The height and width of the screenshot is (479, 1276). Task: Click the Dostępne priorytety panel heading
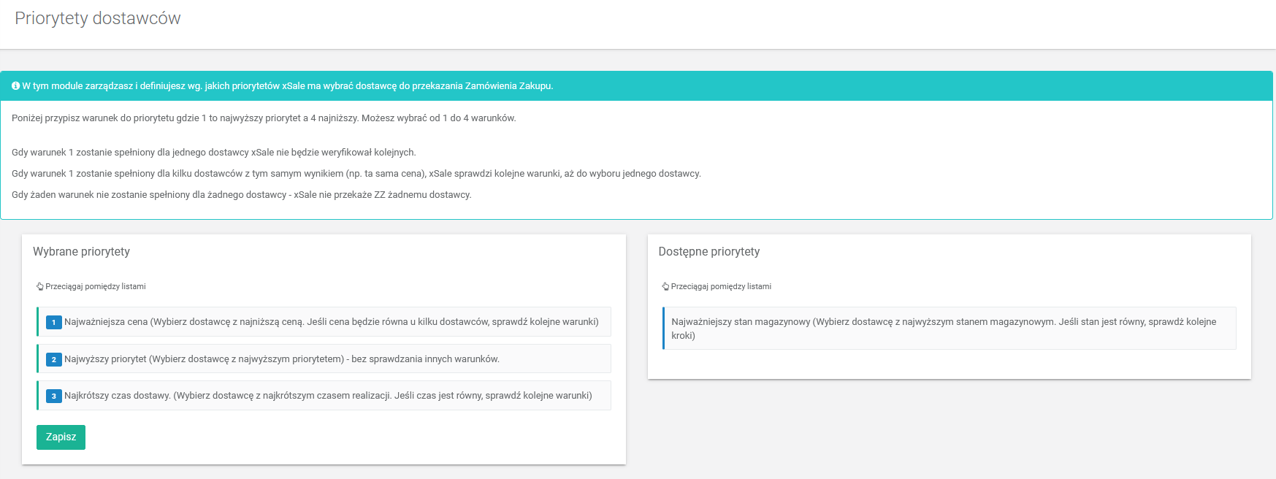tap(708, 252)
